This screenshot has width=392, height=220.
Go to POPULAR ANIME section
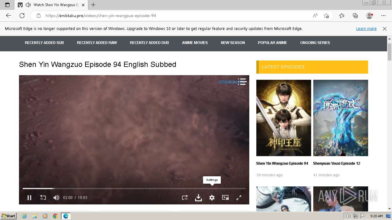pos(273,43)
